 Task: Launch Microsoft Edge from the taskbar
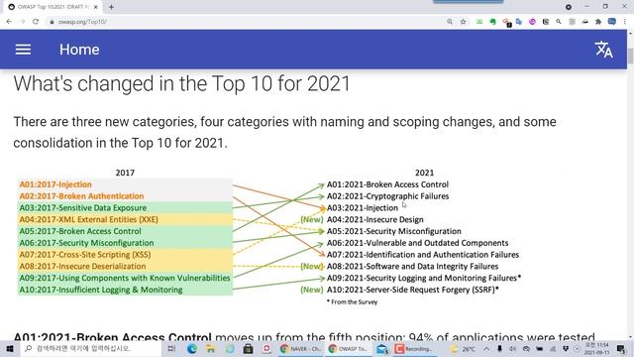click(192, 348)
